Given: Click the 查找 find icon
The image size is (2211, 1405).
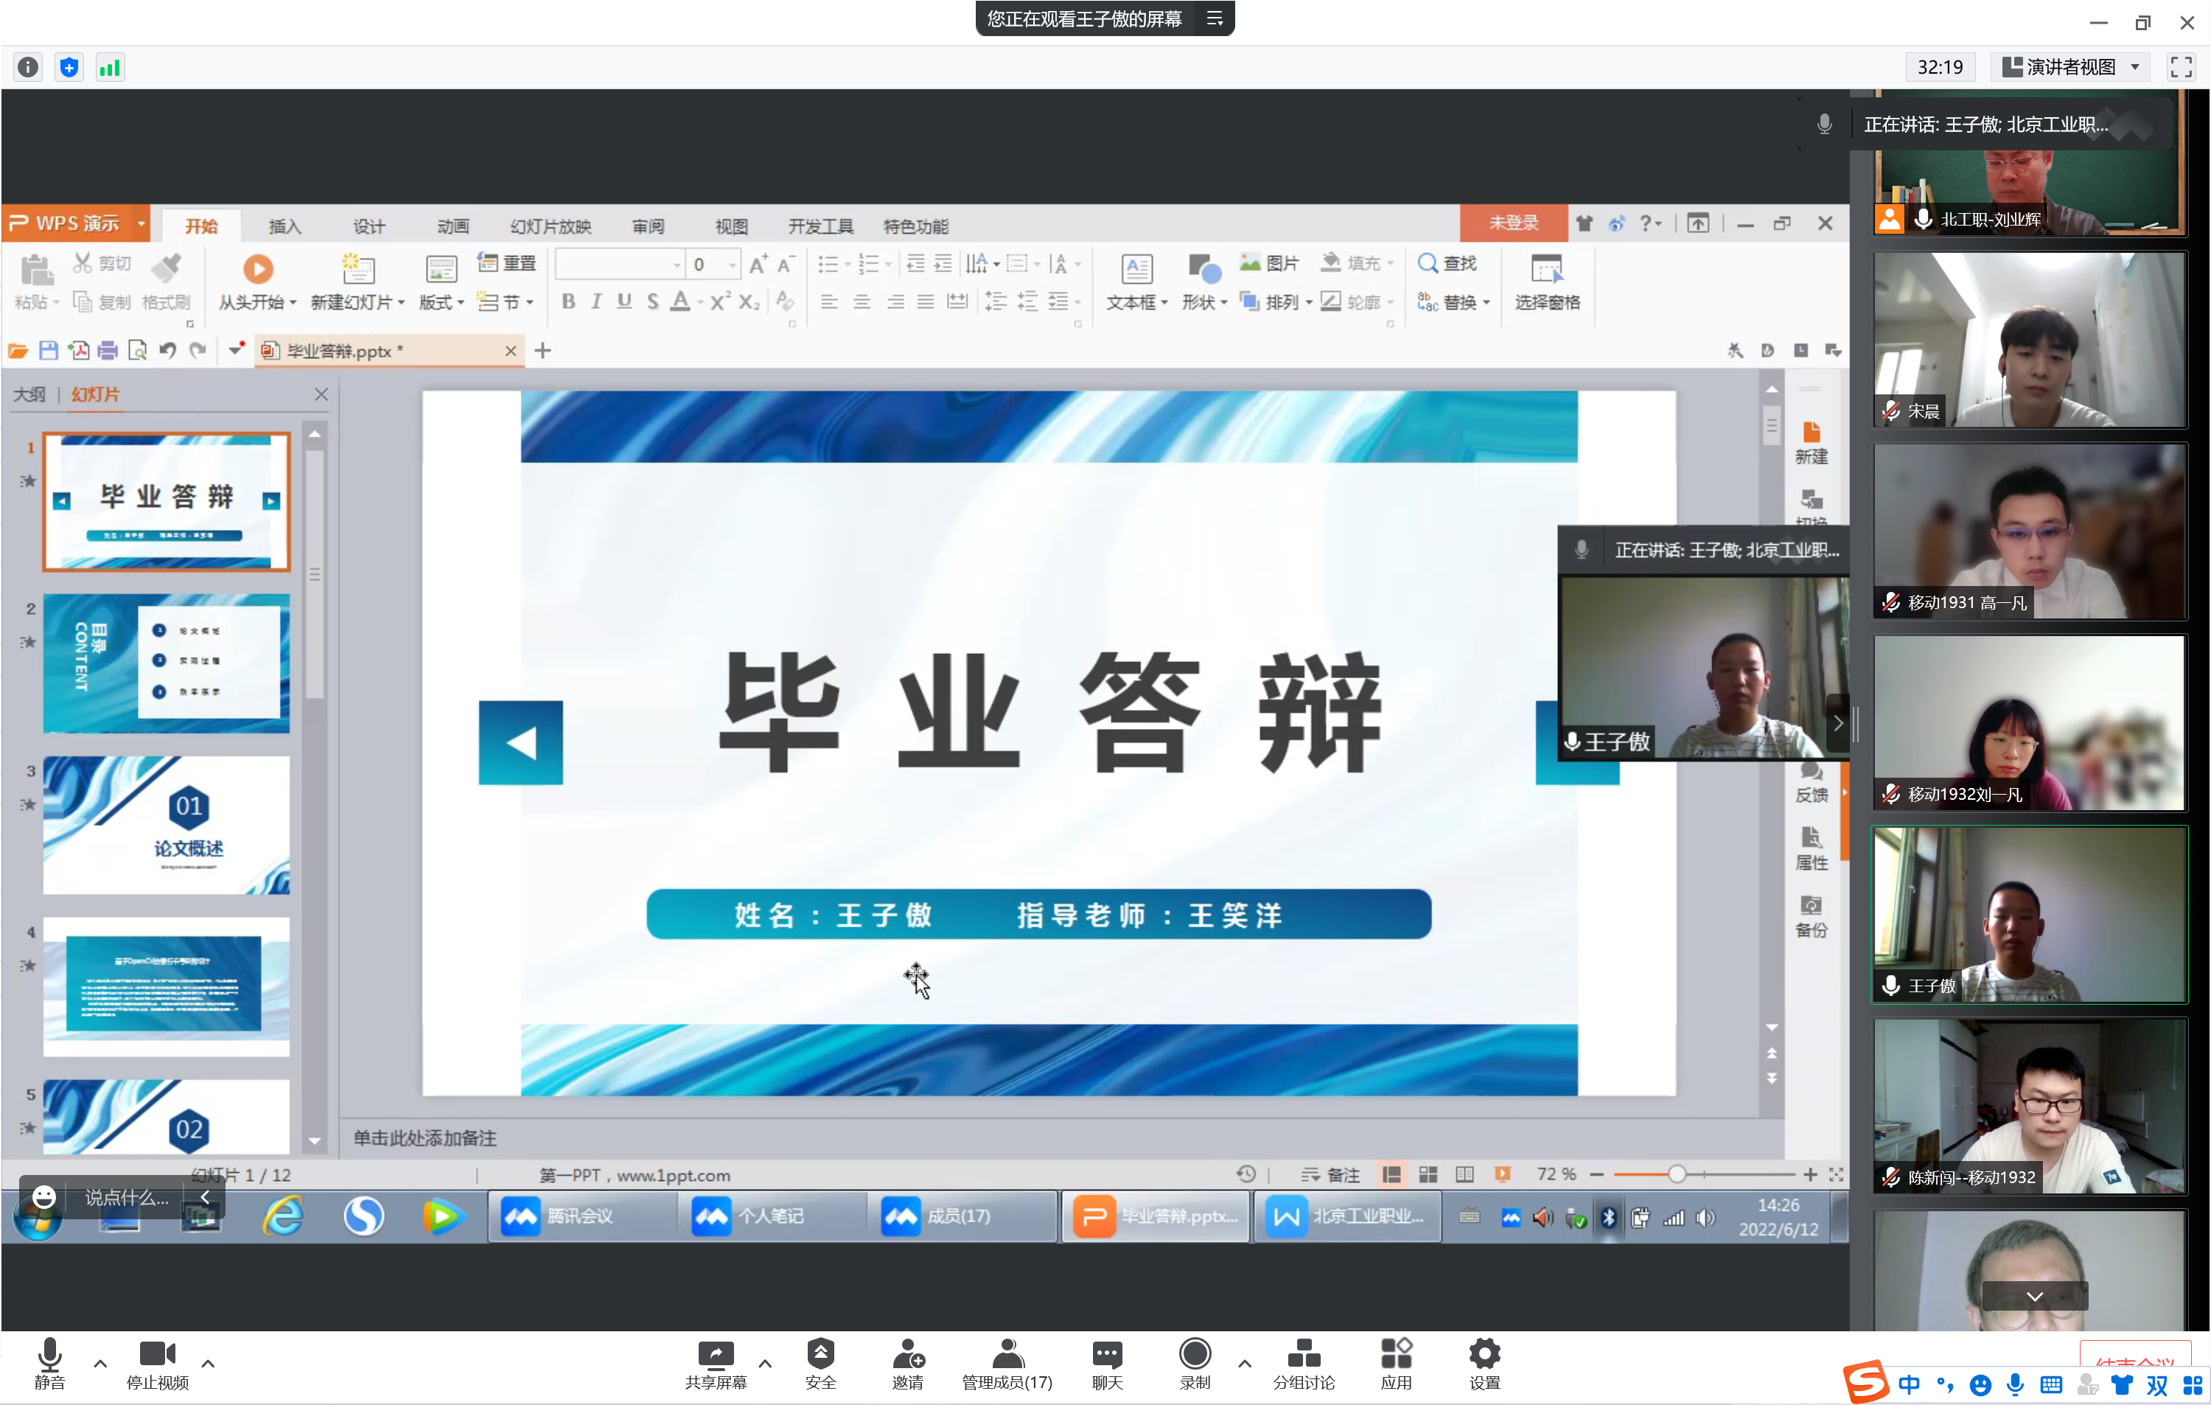Looking at the screenshot, I should (x=1427, y=262).
